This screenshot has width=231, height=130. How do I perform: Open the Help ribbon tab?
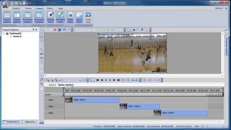point(60,8)
